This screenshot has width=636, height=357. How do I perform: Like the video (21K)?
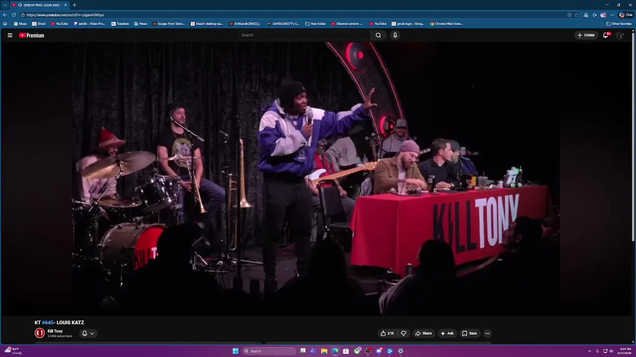point(387,333)
